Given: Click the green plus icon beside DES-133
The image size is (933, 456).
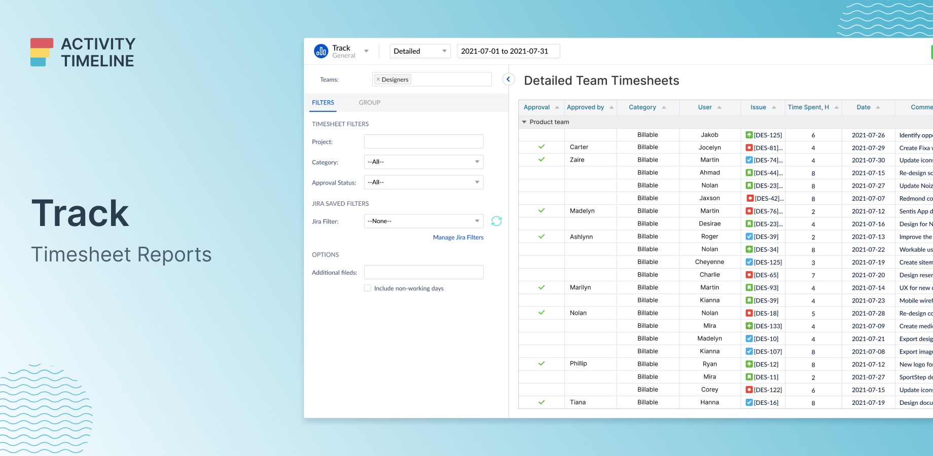Looking at the screenshot, I should [749, 326].
